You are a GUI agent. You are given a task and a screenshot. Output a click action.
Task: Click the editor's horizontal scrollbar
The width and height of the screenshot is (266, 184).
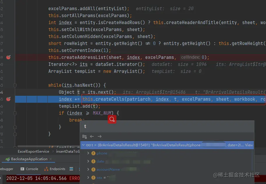(x=49, y=147)
